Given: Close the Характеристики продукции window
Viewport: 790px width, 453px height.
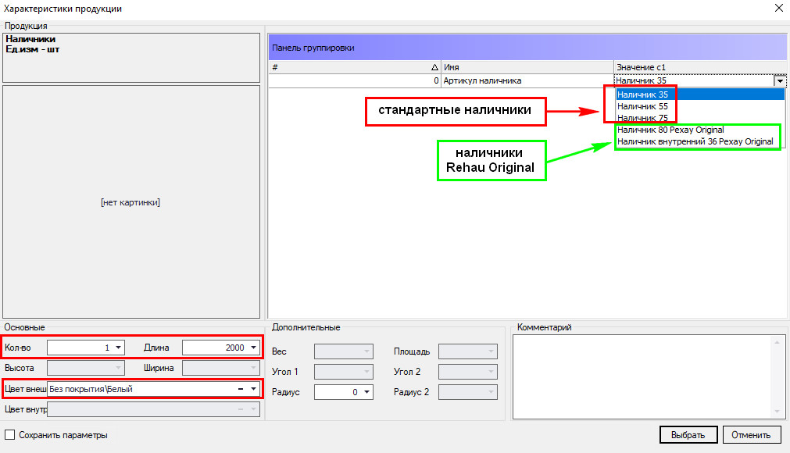Looking at the screenshot, I should (778, 8).
